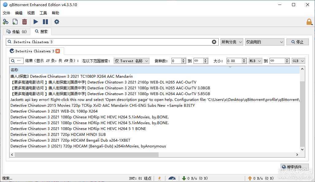Viewport: 315px width, 182px height.
Task: Select the "Jackett: api key error!" row
Action: pos(155,100)
